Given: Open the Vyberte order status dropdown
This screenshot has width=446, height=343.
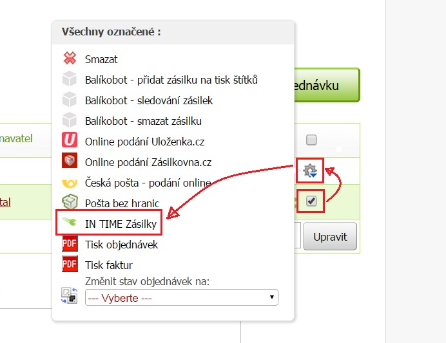Looking at the screenshot, I should (x=182, y=297).
